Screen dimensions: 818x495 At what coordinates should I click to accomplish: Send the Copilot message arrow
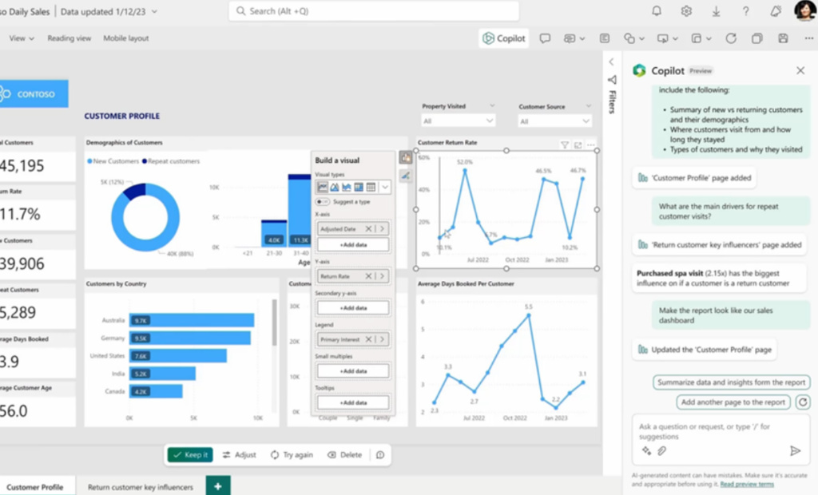point(795,450)
